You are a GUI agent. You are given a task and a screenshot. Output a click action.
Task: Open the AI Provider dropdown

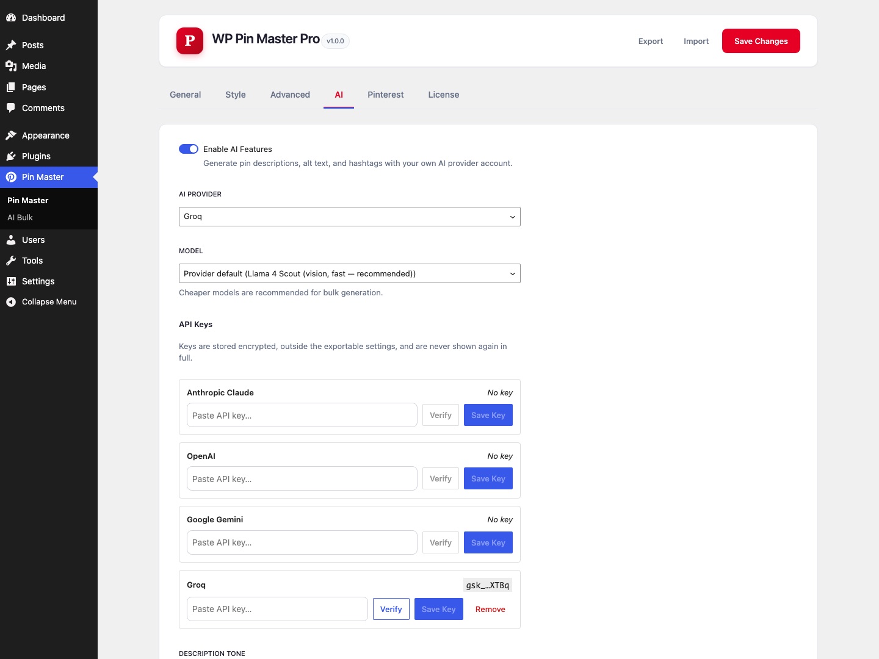(x=350, y=217)
